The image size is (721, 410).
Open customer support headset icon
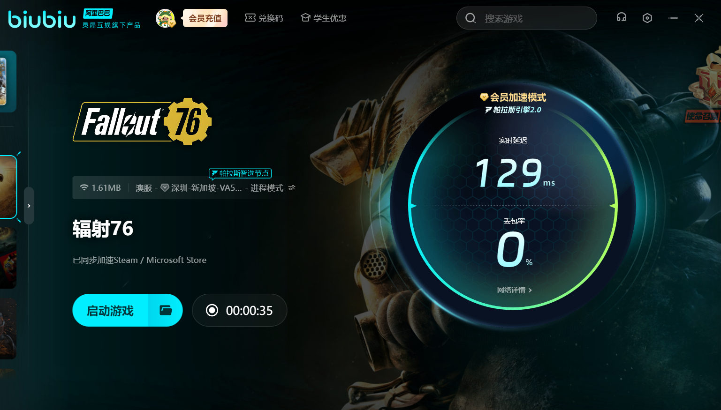coord(621,18)
